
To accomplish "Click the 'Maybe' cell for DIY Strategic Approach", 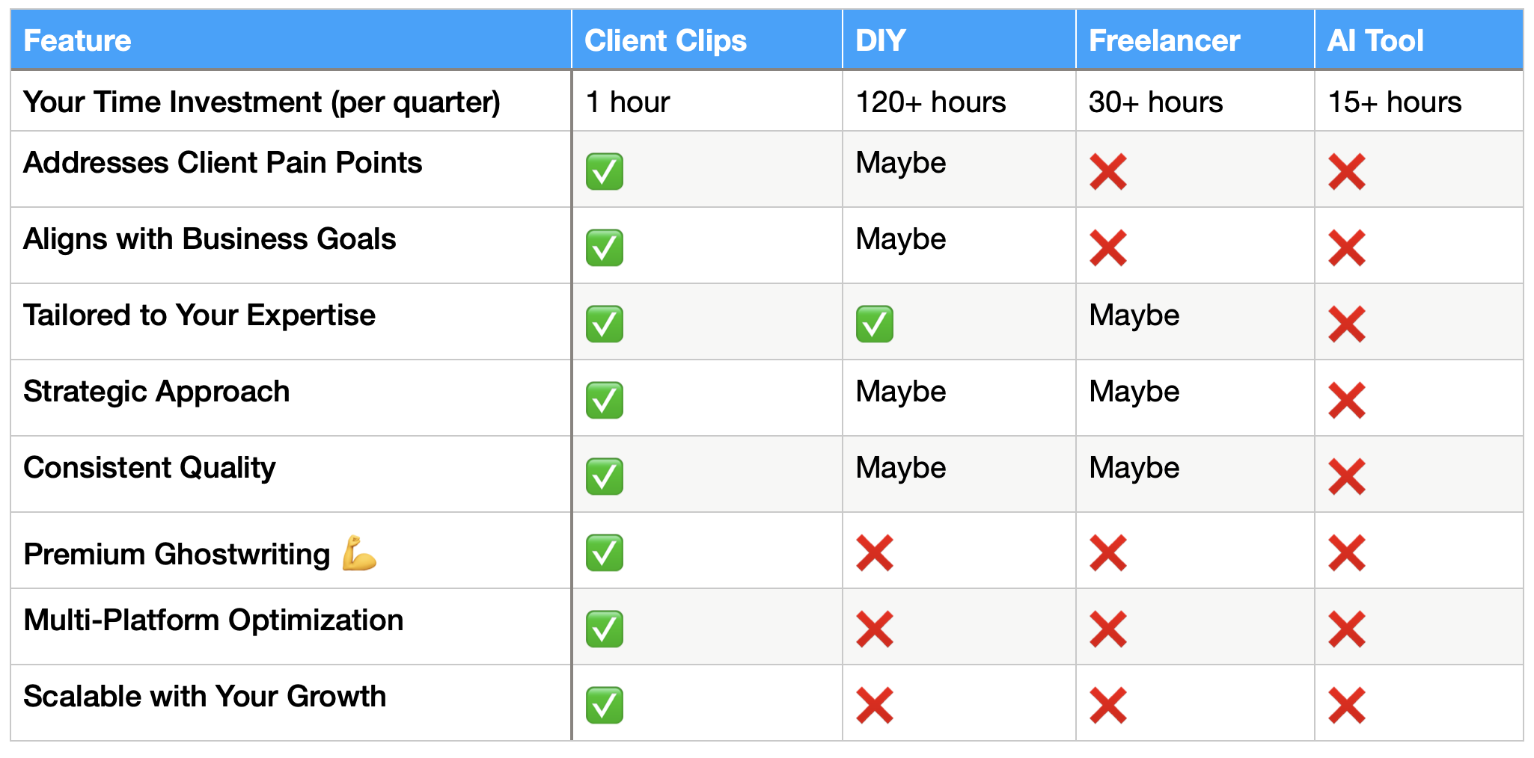I will tap(959, 398).
